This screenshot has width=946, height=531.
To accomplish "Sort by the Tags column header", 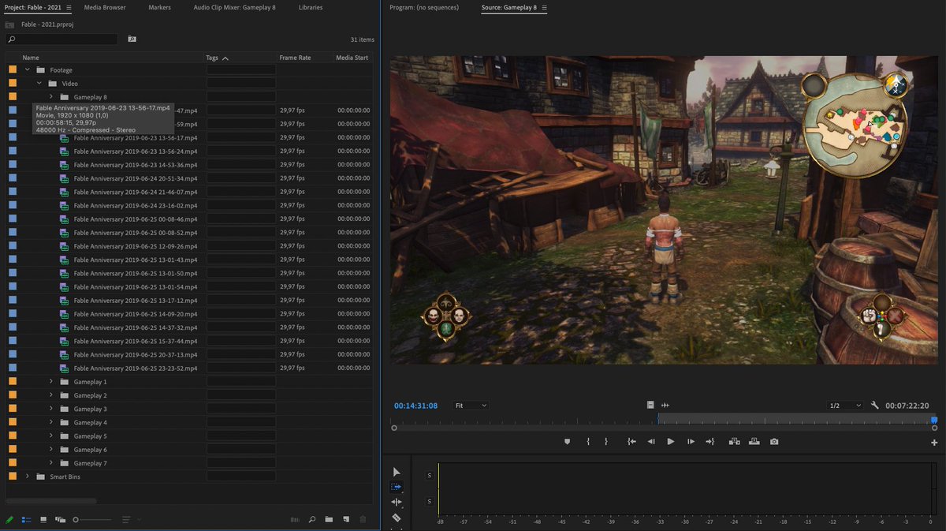I will click(212, 58).
